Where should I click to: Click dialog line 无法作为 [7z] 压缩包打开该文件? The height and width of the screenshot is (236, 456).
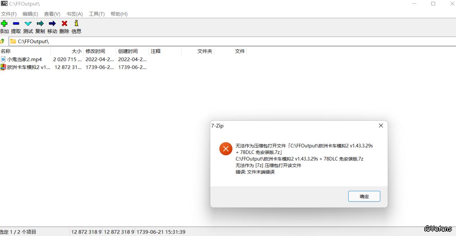pyautogui.click(x=268, y=166)
